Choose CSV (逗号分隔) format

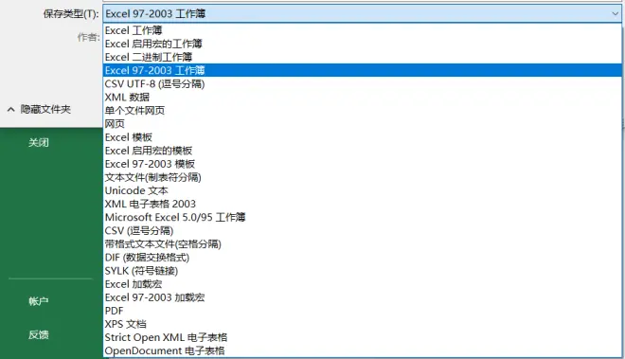[363, 231]
